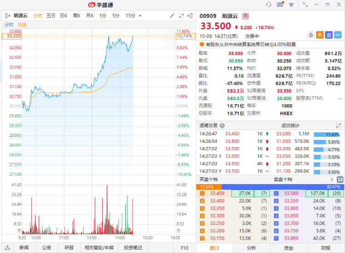The width and height of the screenshot is (345, 253).
Task: Toggle the 均线 average line legend
Action: pyautogui.click(x=22, y=25)
